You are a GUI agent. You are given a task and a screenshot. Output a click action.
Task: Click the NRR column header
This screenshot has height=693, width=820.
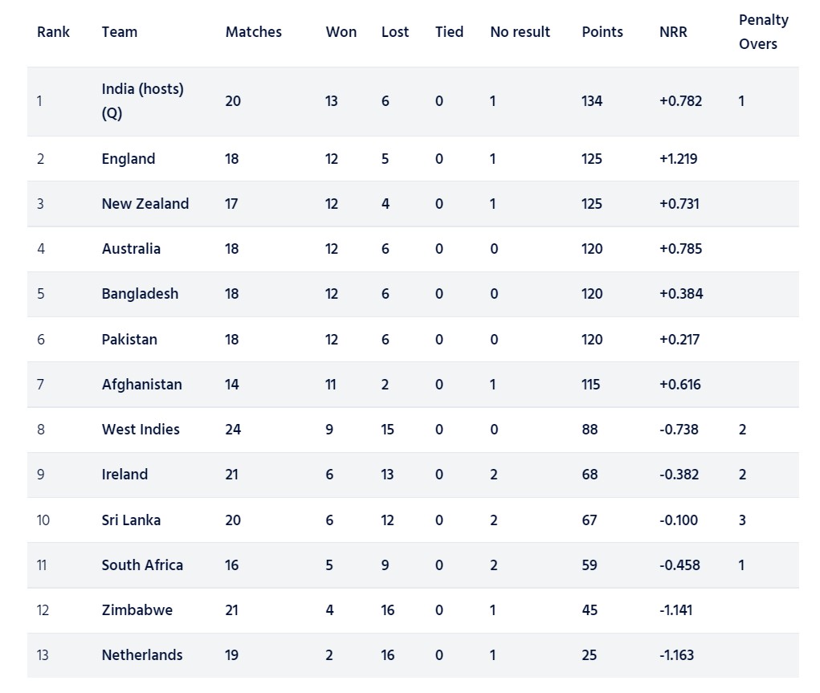[673, 32]
